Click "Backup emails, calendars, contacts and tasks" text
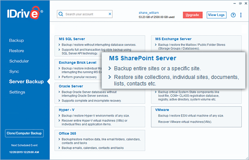249x160 pixels. 92,148
